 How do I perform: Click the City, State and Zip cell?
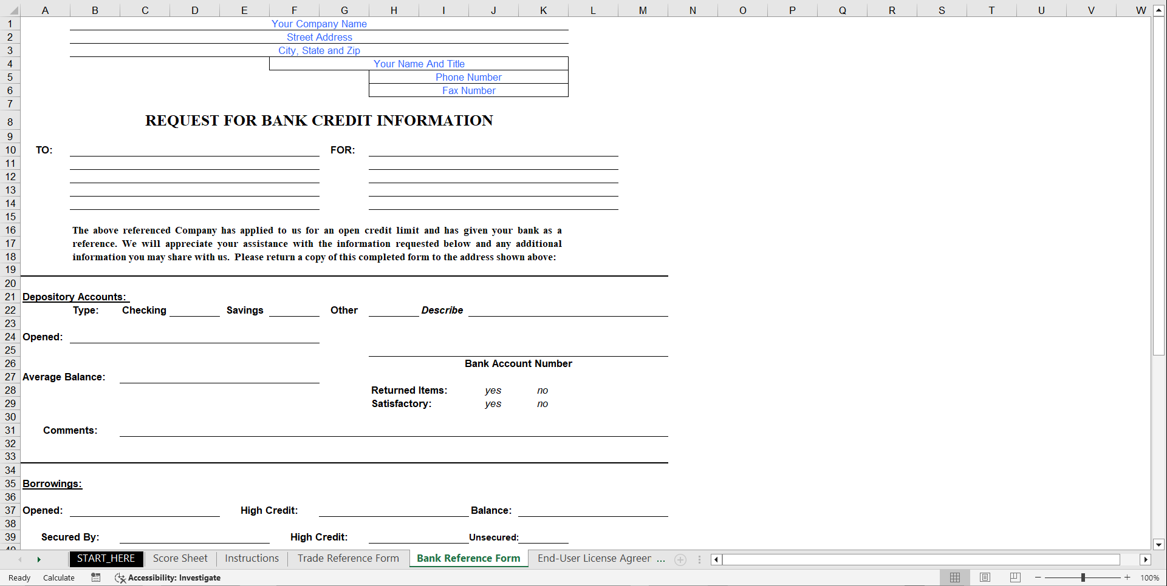[x=319, y=50]
